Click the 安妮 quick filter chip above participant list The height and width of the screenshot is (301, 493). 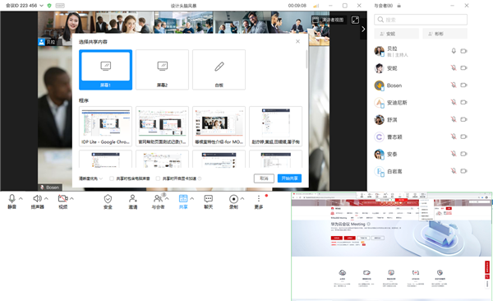click(397, 34)
